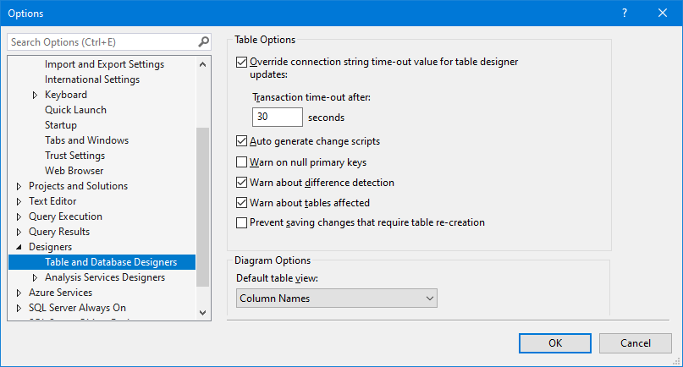Image resolution: width=683 pixels, height=367 pixels.
Task: Collapse the Designers tree node
Action: click(19, 247)
